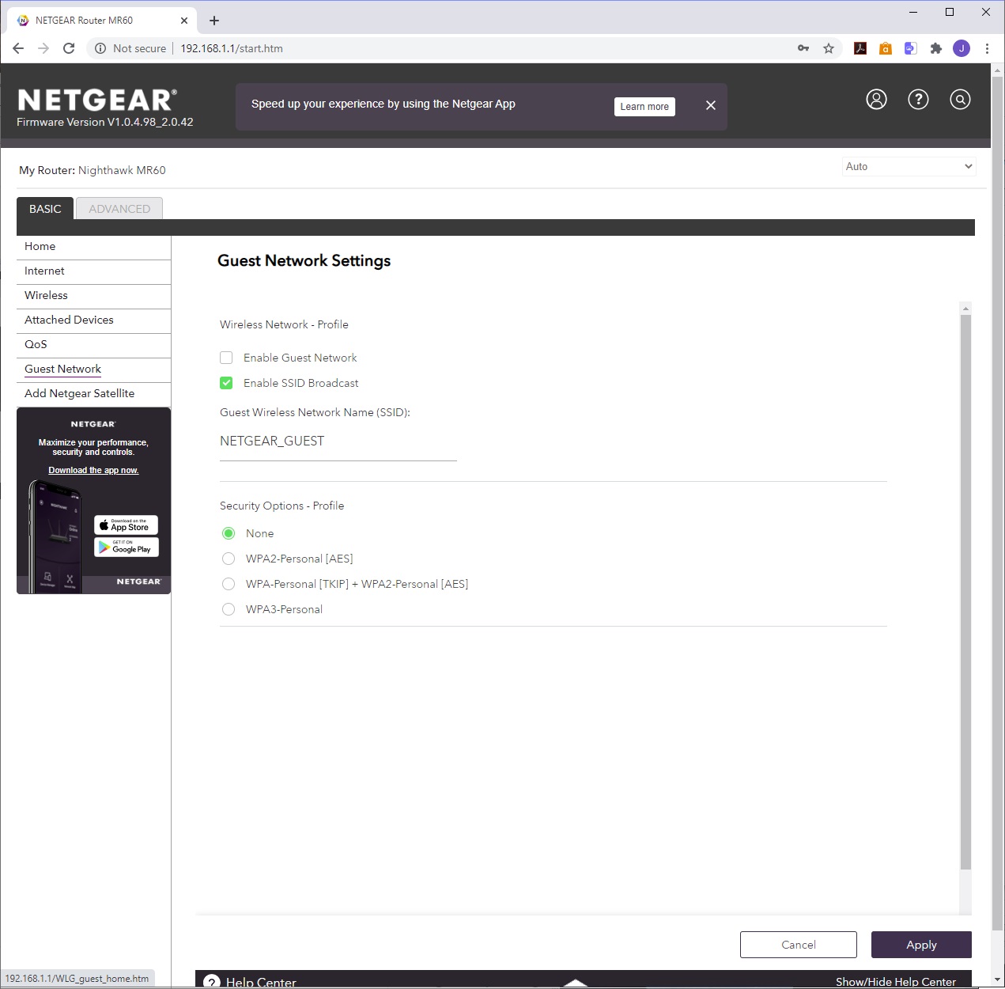
Task: Open Guest Network in sidebar
Action: (x=93, y=369)
